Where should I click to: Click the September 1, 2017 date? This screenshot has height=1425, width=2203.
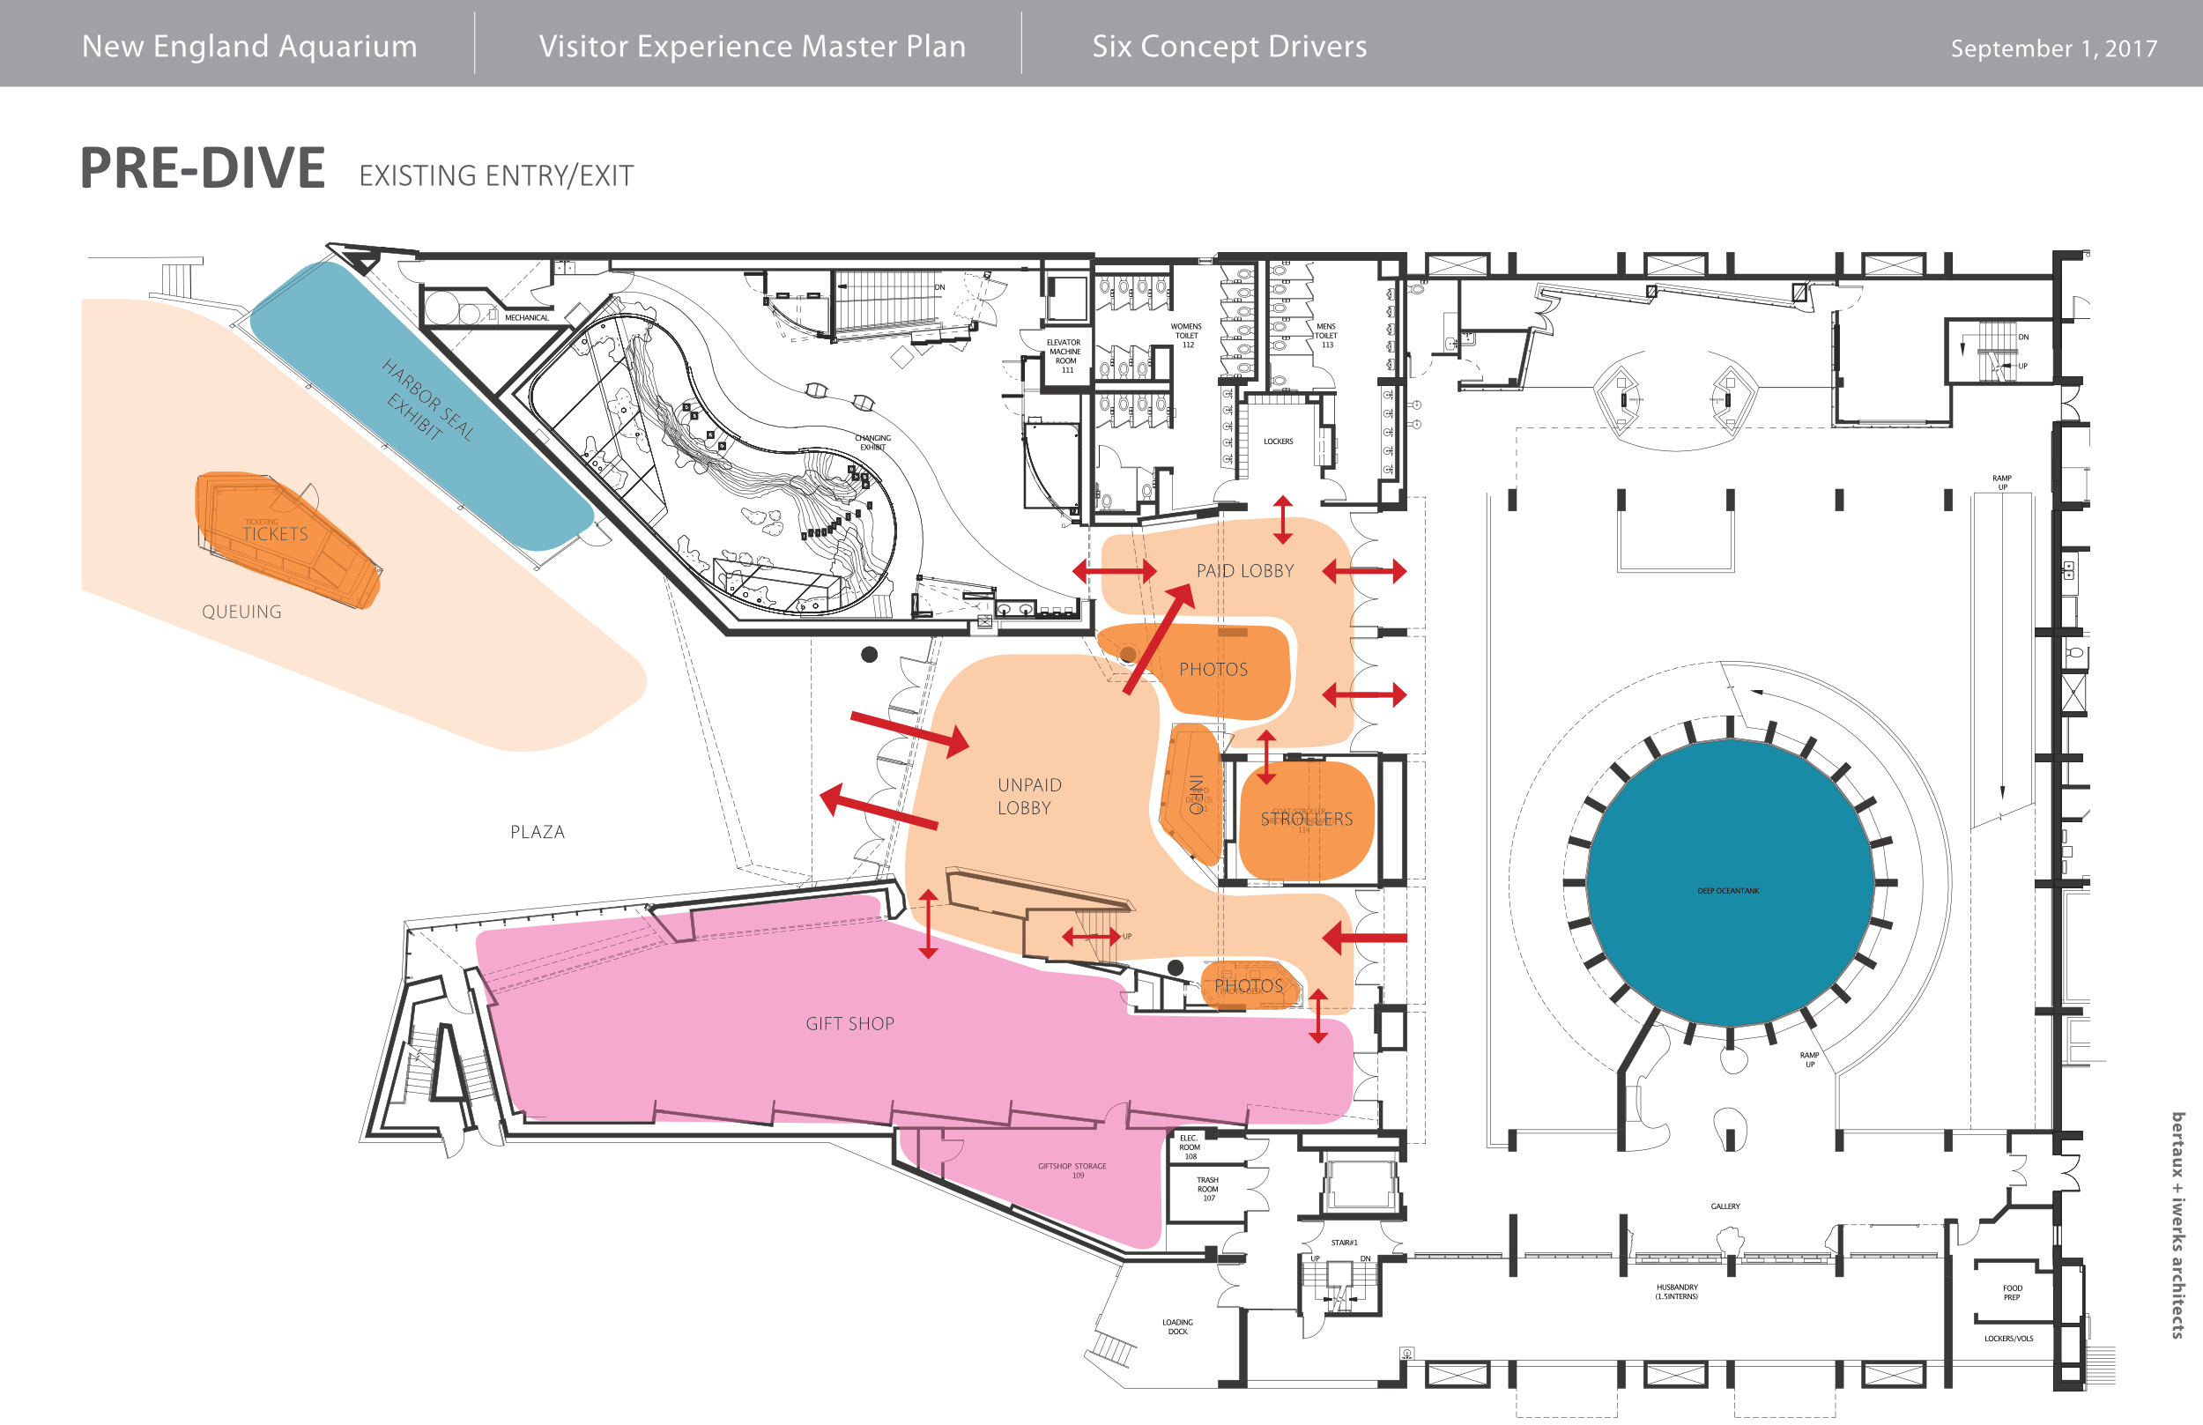click(2053, 48)
